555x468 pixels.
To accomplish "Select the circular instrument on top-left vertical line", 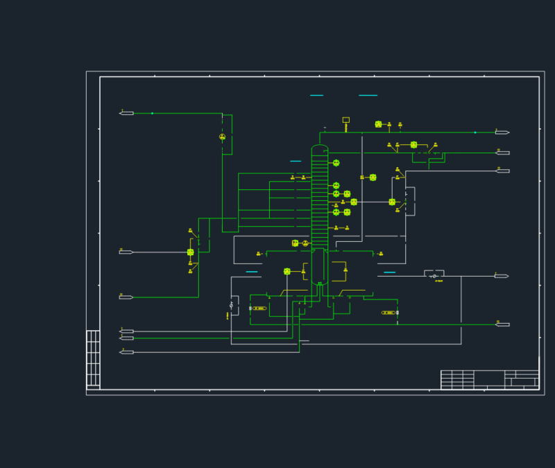I will (x=222, y=137).
